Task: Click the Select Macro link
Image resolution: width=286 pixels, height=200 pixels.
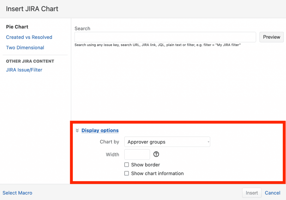Action: (x=17, y=193)
